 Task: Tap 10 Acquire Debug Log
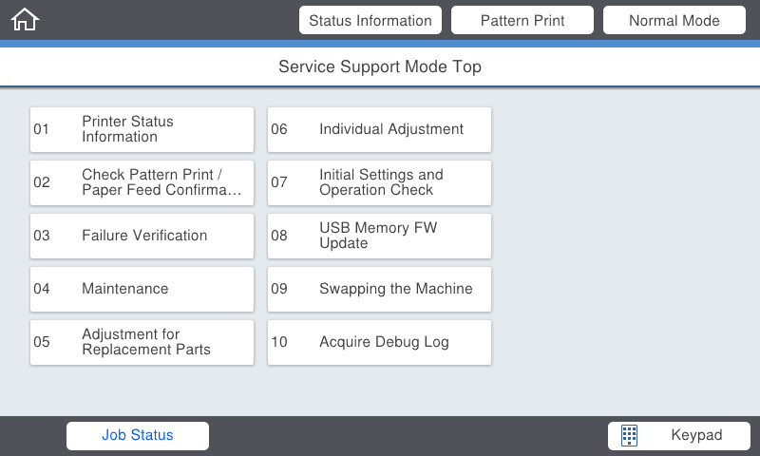click(x=379, y=342)
